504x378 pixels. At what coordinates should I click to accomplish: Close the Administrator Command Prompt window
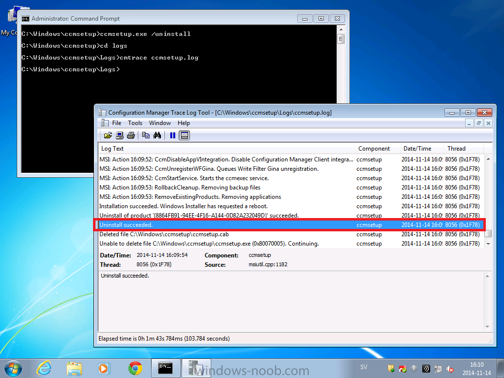click(337, 19)
